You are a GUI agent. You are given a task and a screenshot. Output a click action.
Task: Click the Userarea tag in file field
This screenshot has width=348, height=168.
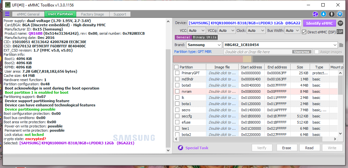302,52
